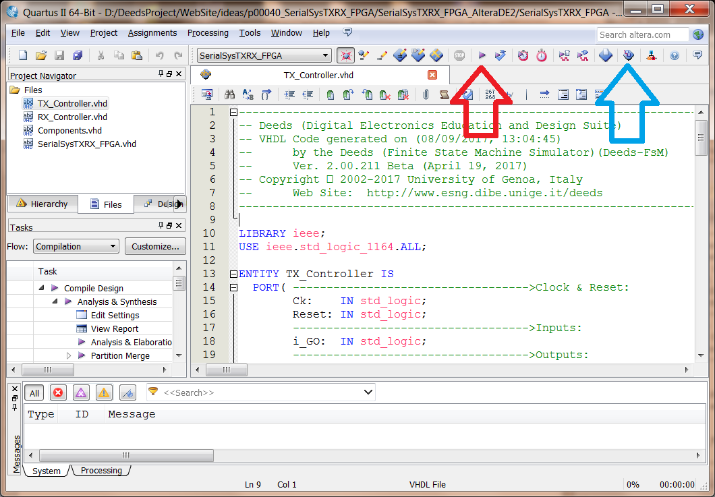Viewport: 715px width, 497px height.
Task: Start Compilation with the purple play icon
Action: coord(482,55)
